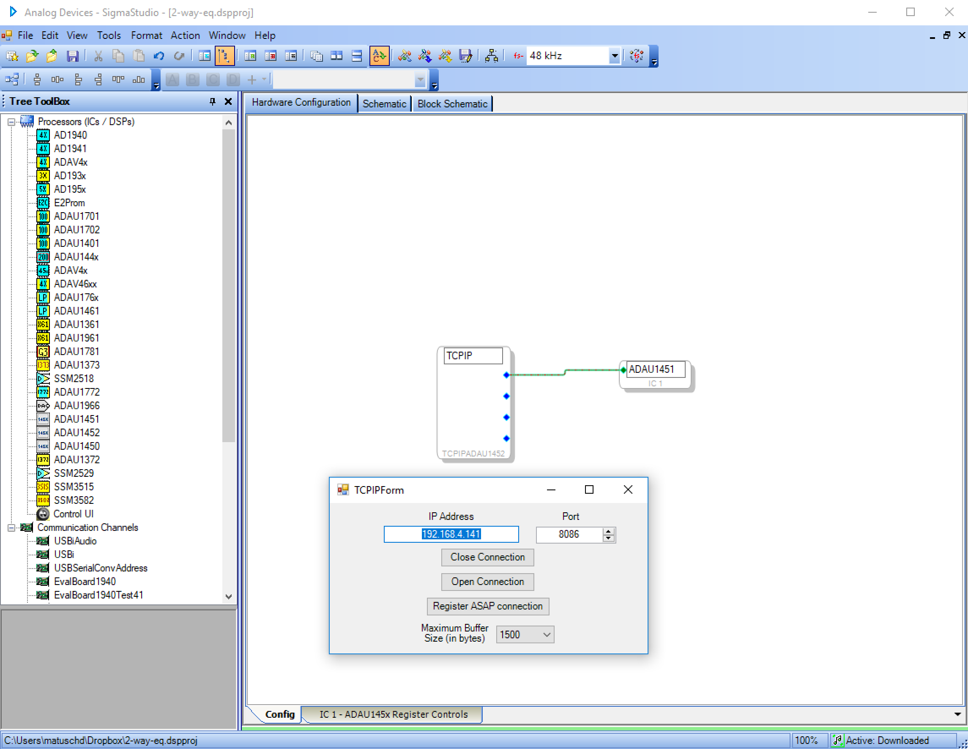Screen dimensions: 968x749
Task: Switch to the Schematic tab
Action: 384,104
